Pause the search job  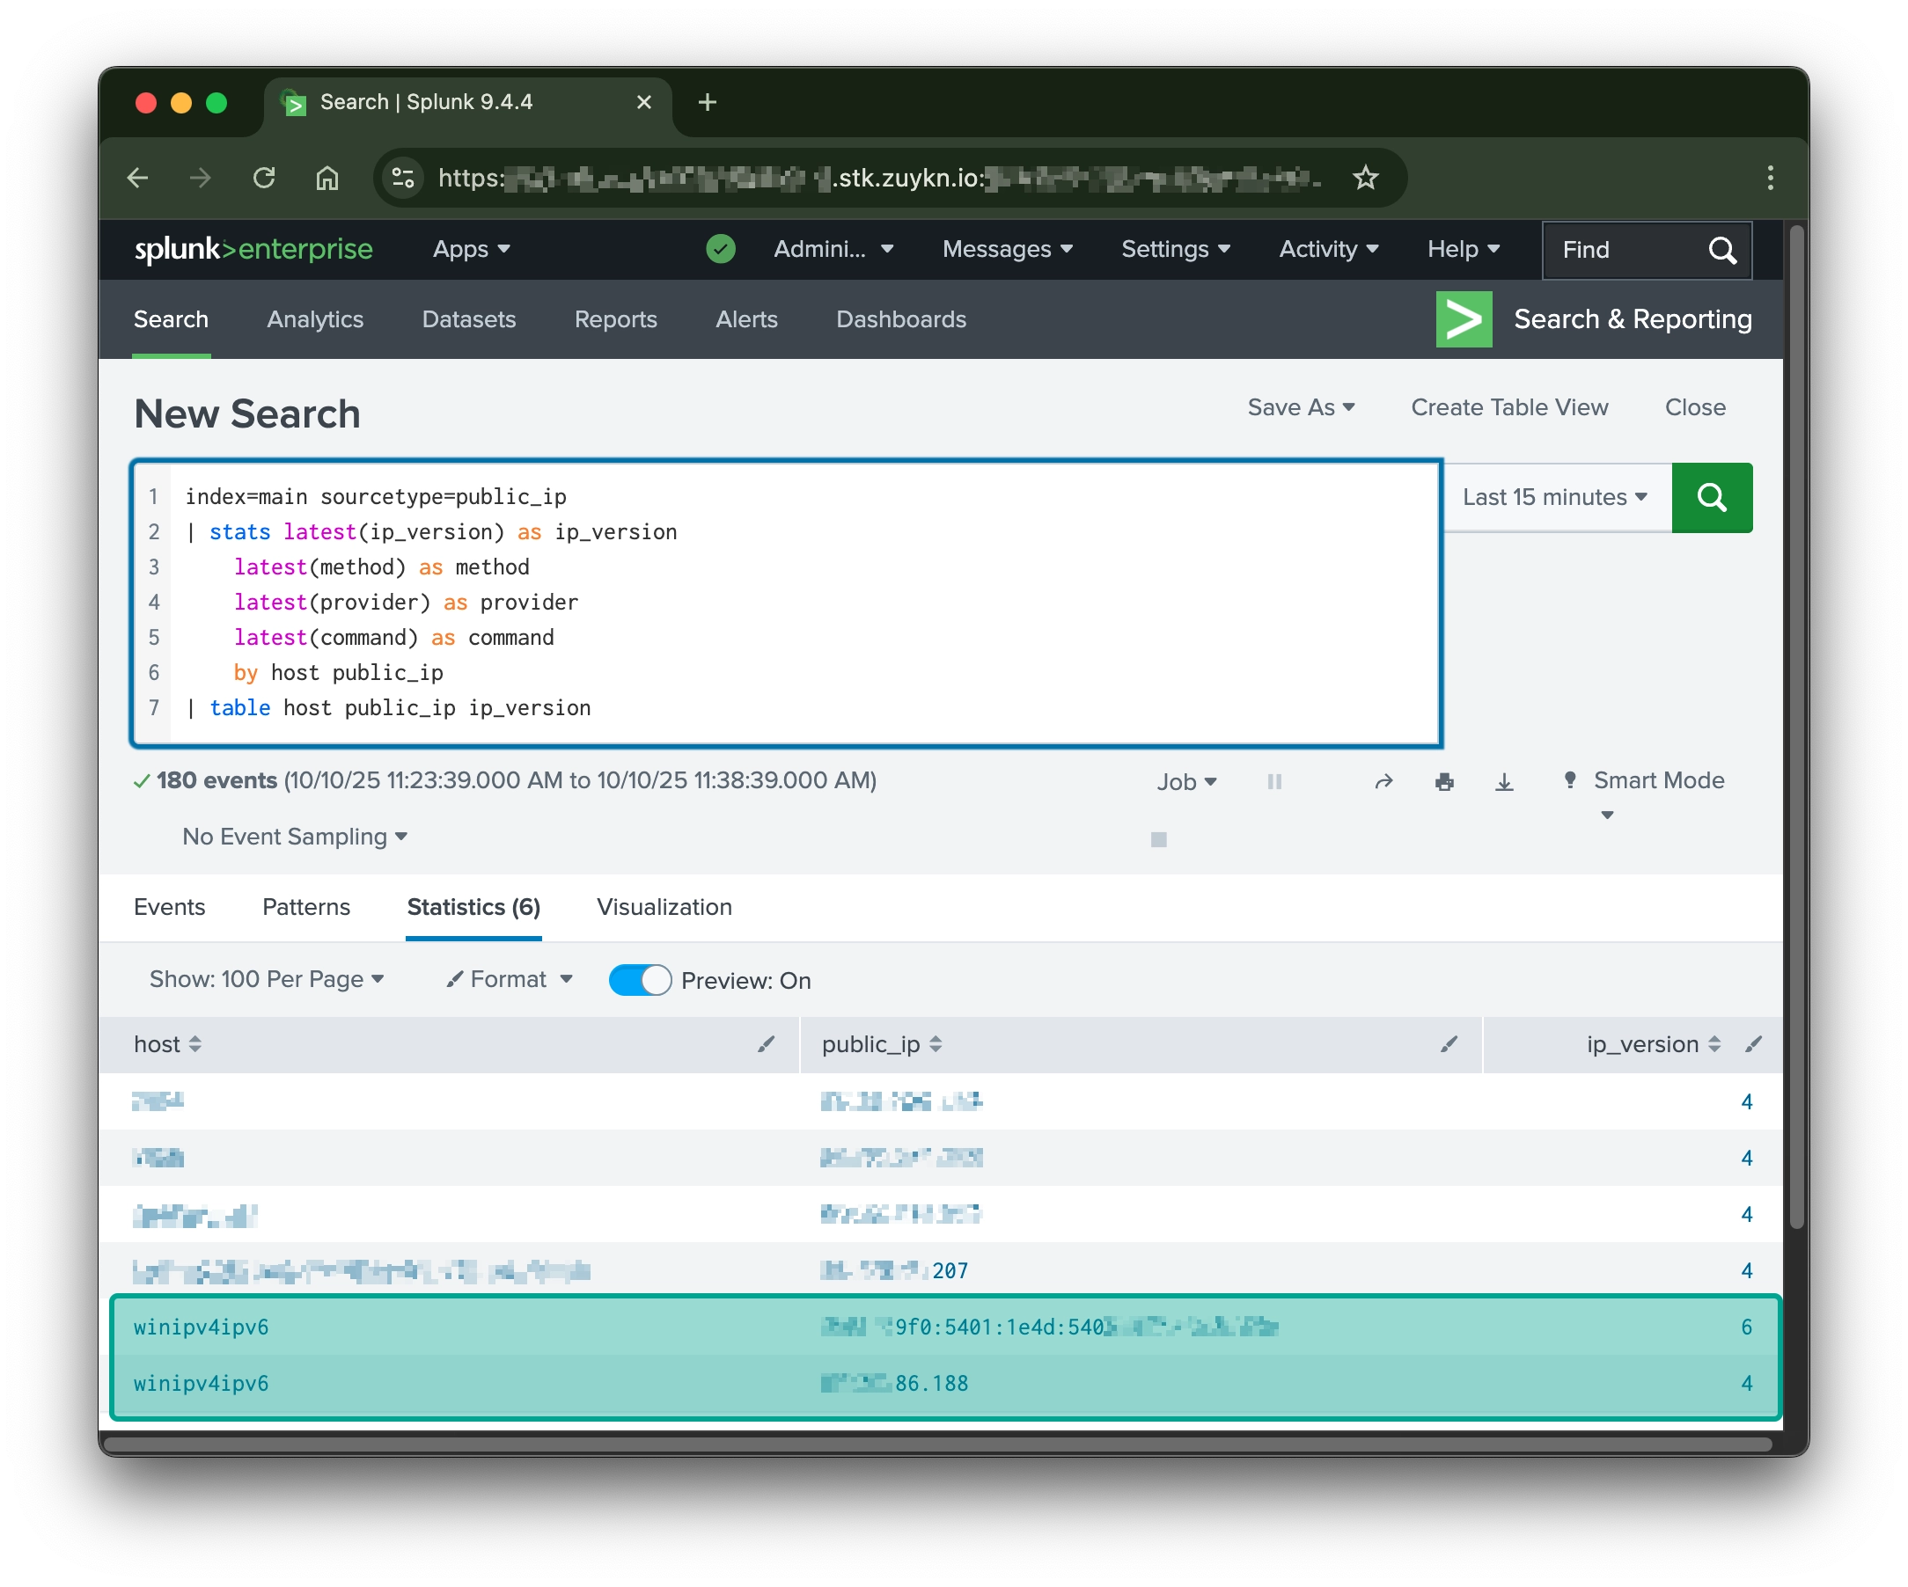coord(1273,781)
